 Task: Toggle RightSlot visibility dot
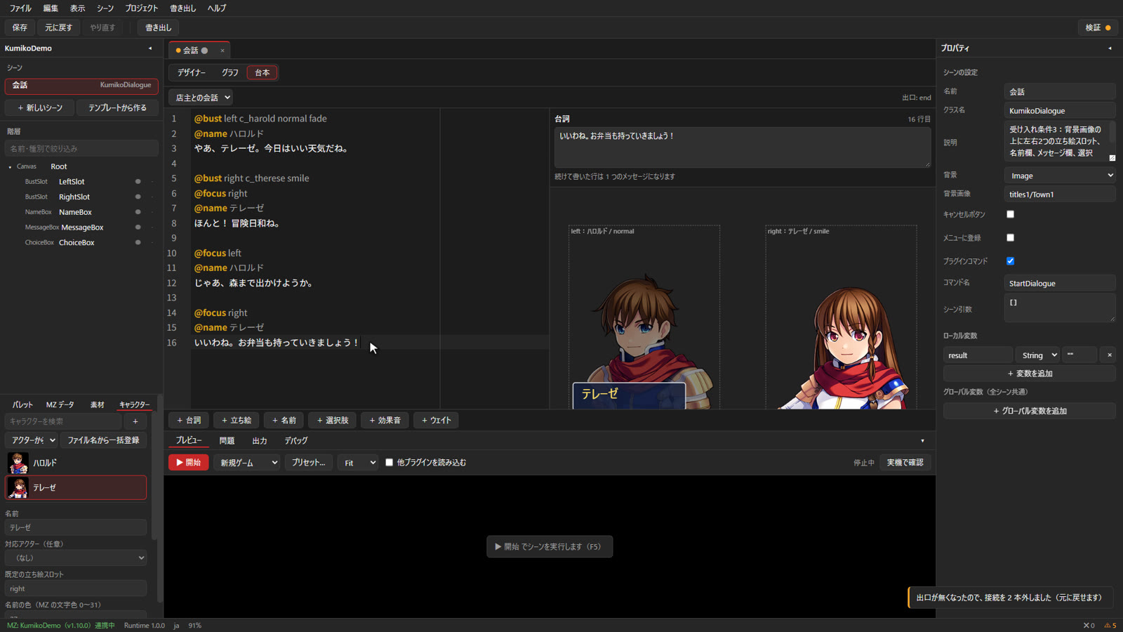coord(138,197)
